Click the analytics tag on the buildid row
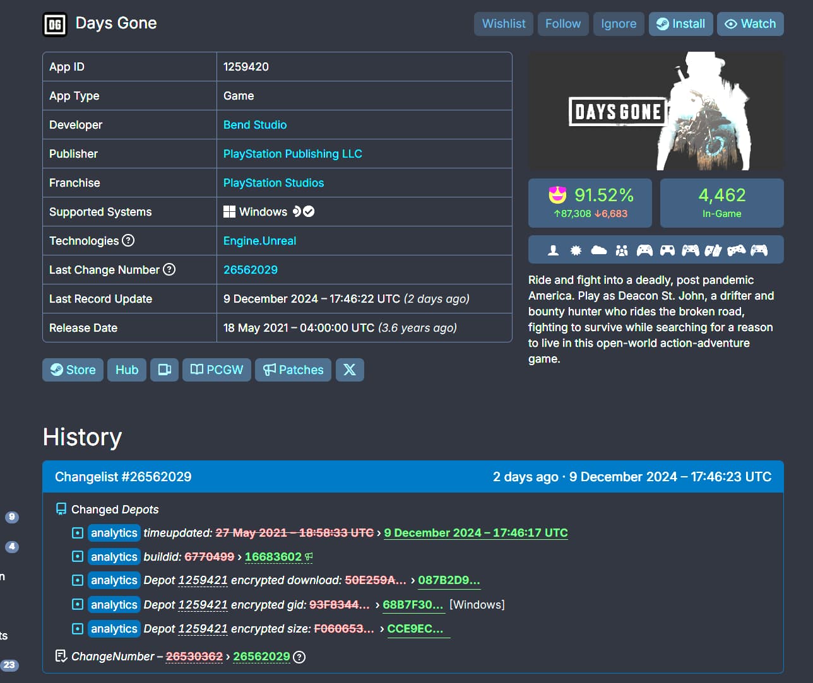Screen dimensions: 813x683 [x=114, y=557]
